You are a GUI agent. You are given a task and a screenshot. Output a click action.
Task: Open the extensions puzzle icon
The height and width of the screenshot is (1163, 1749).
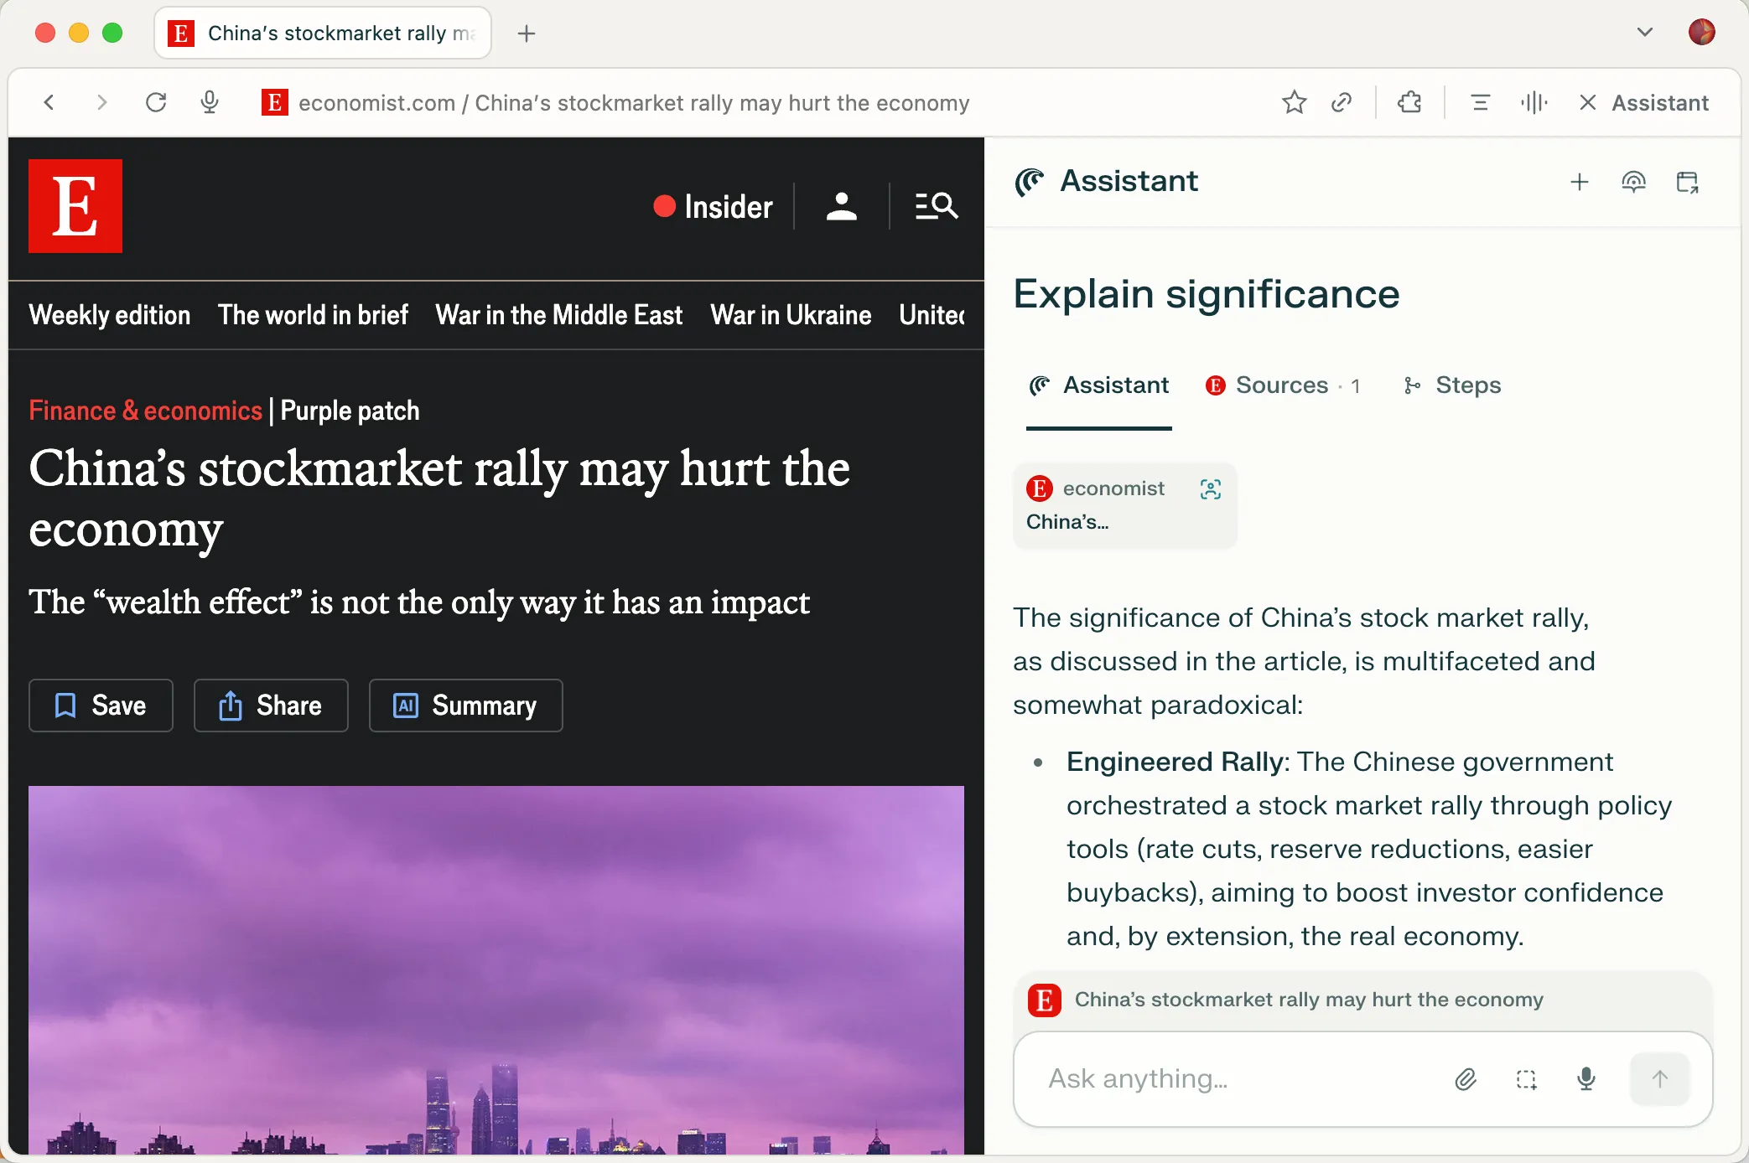(x=1409, y=102)
